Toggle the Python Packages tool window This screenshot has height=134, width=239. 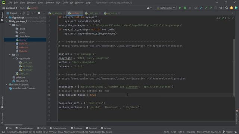(x=24, y=128)
